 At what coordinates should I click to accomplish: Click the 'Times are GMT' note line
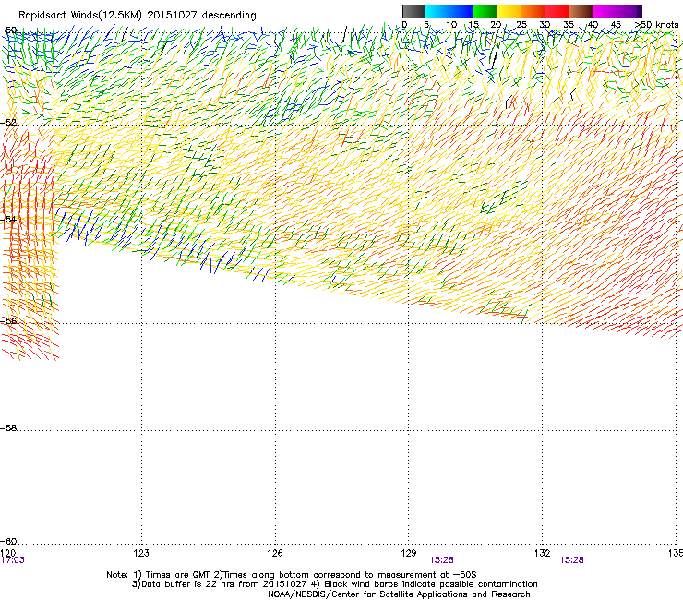pos(292,575)
